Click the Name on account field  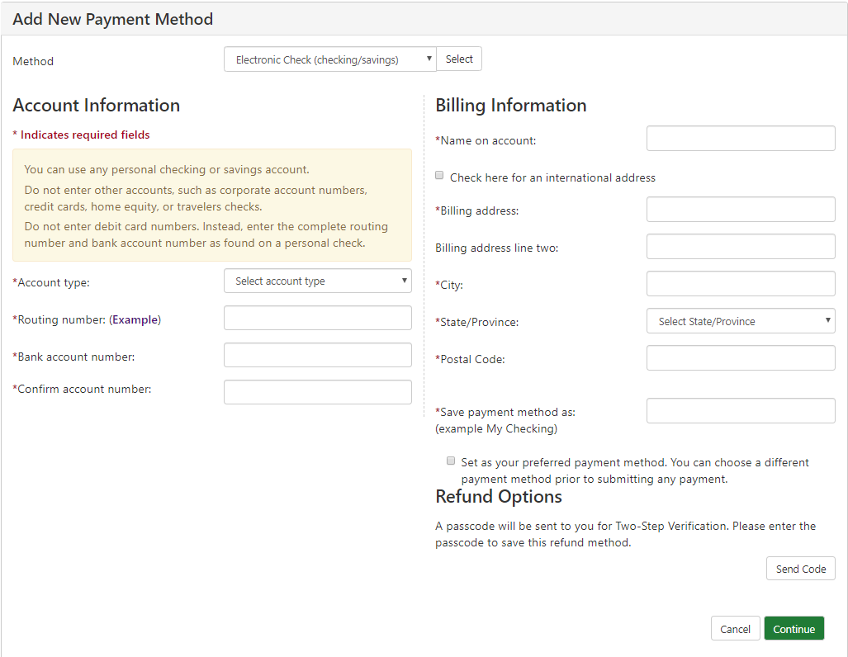[x=741, y=139]
